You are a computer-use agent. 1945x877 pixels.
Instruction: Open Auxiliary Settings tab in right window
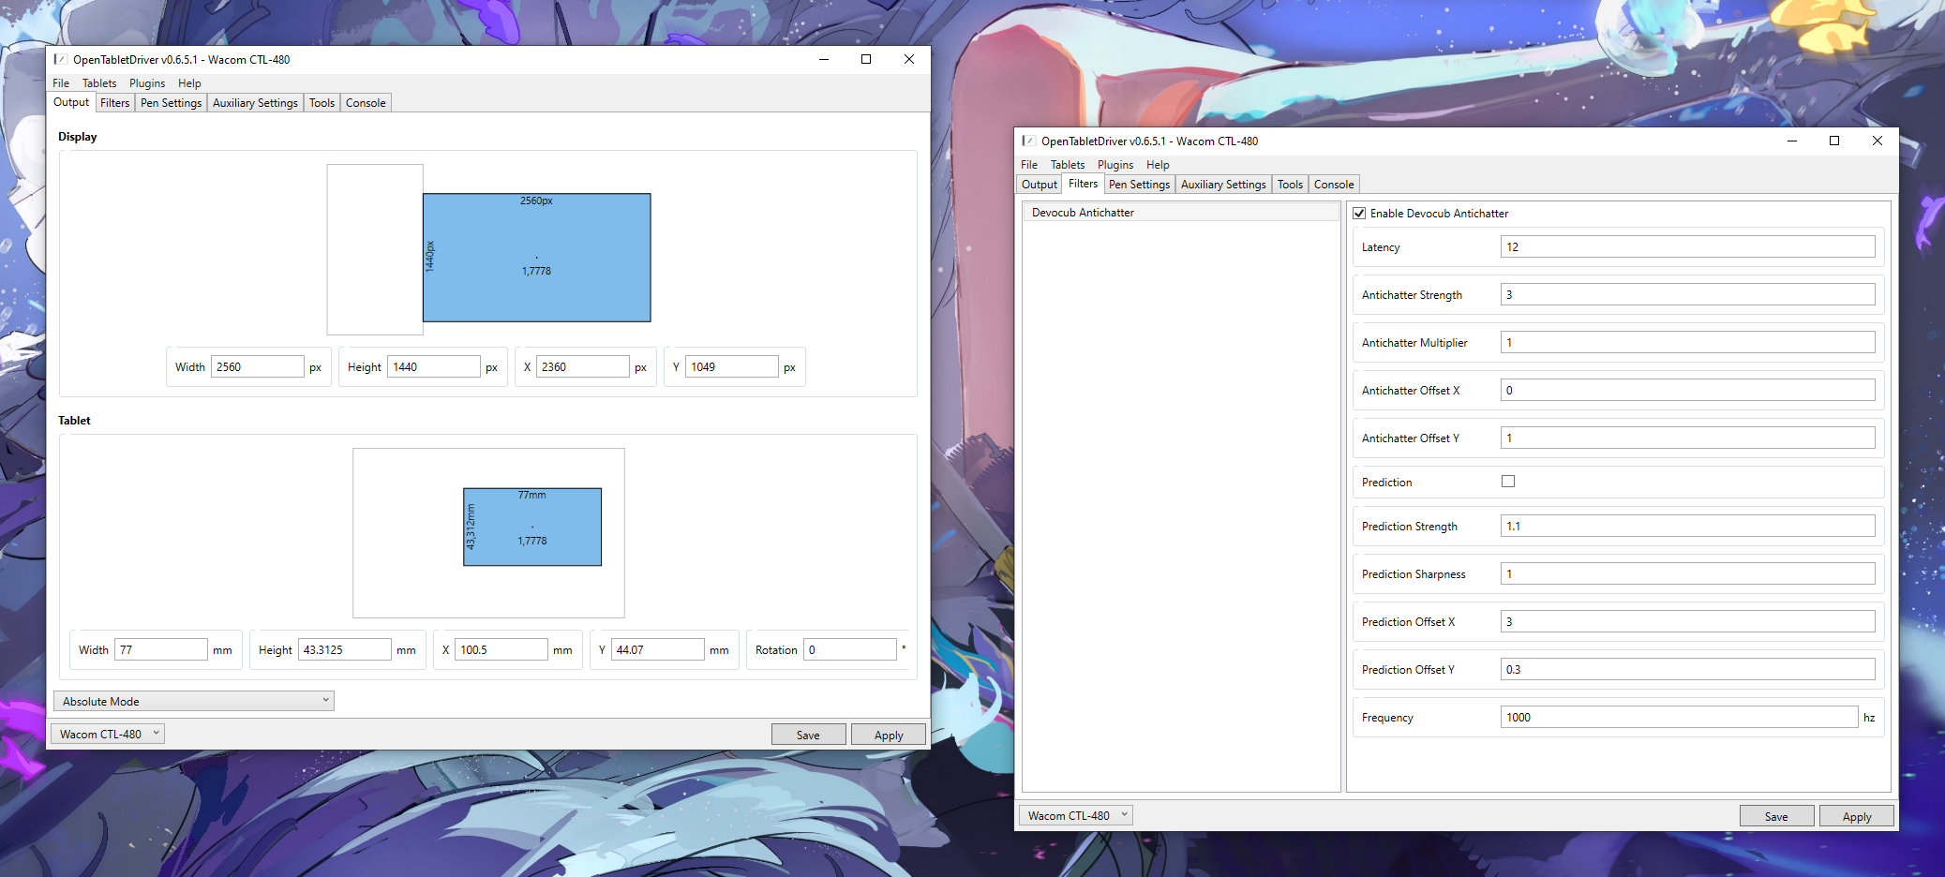pyautogui.click(x=1222, y=185)
